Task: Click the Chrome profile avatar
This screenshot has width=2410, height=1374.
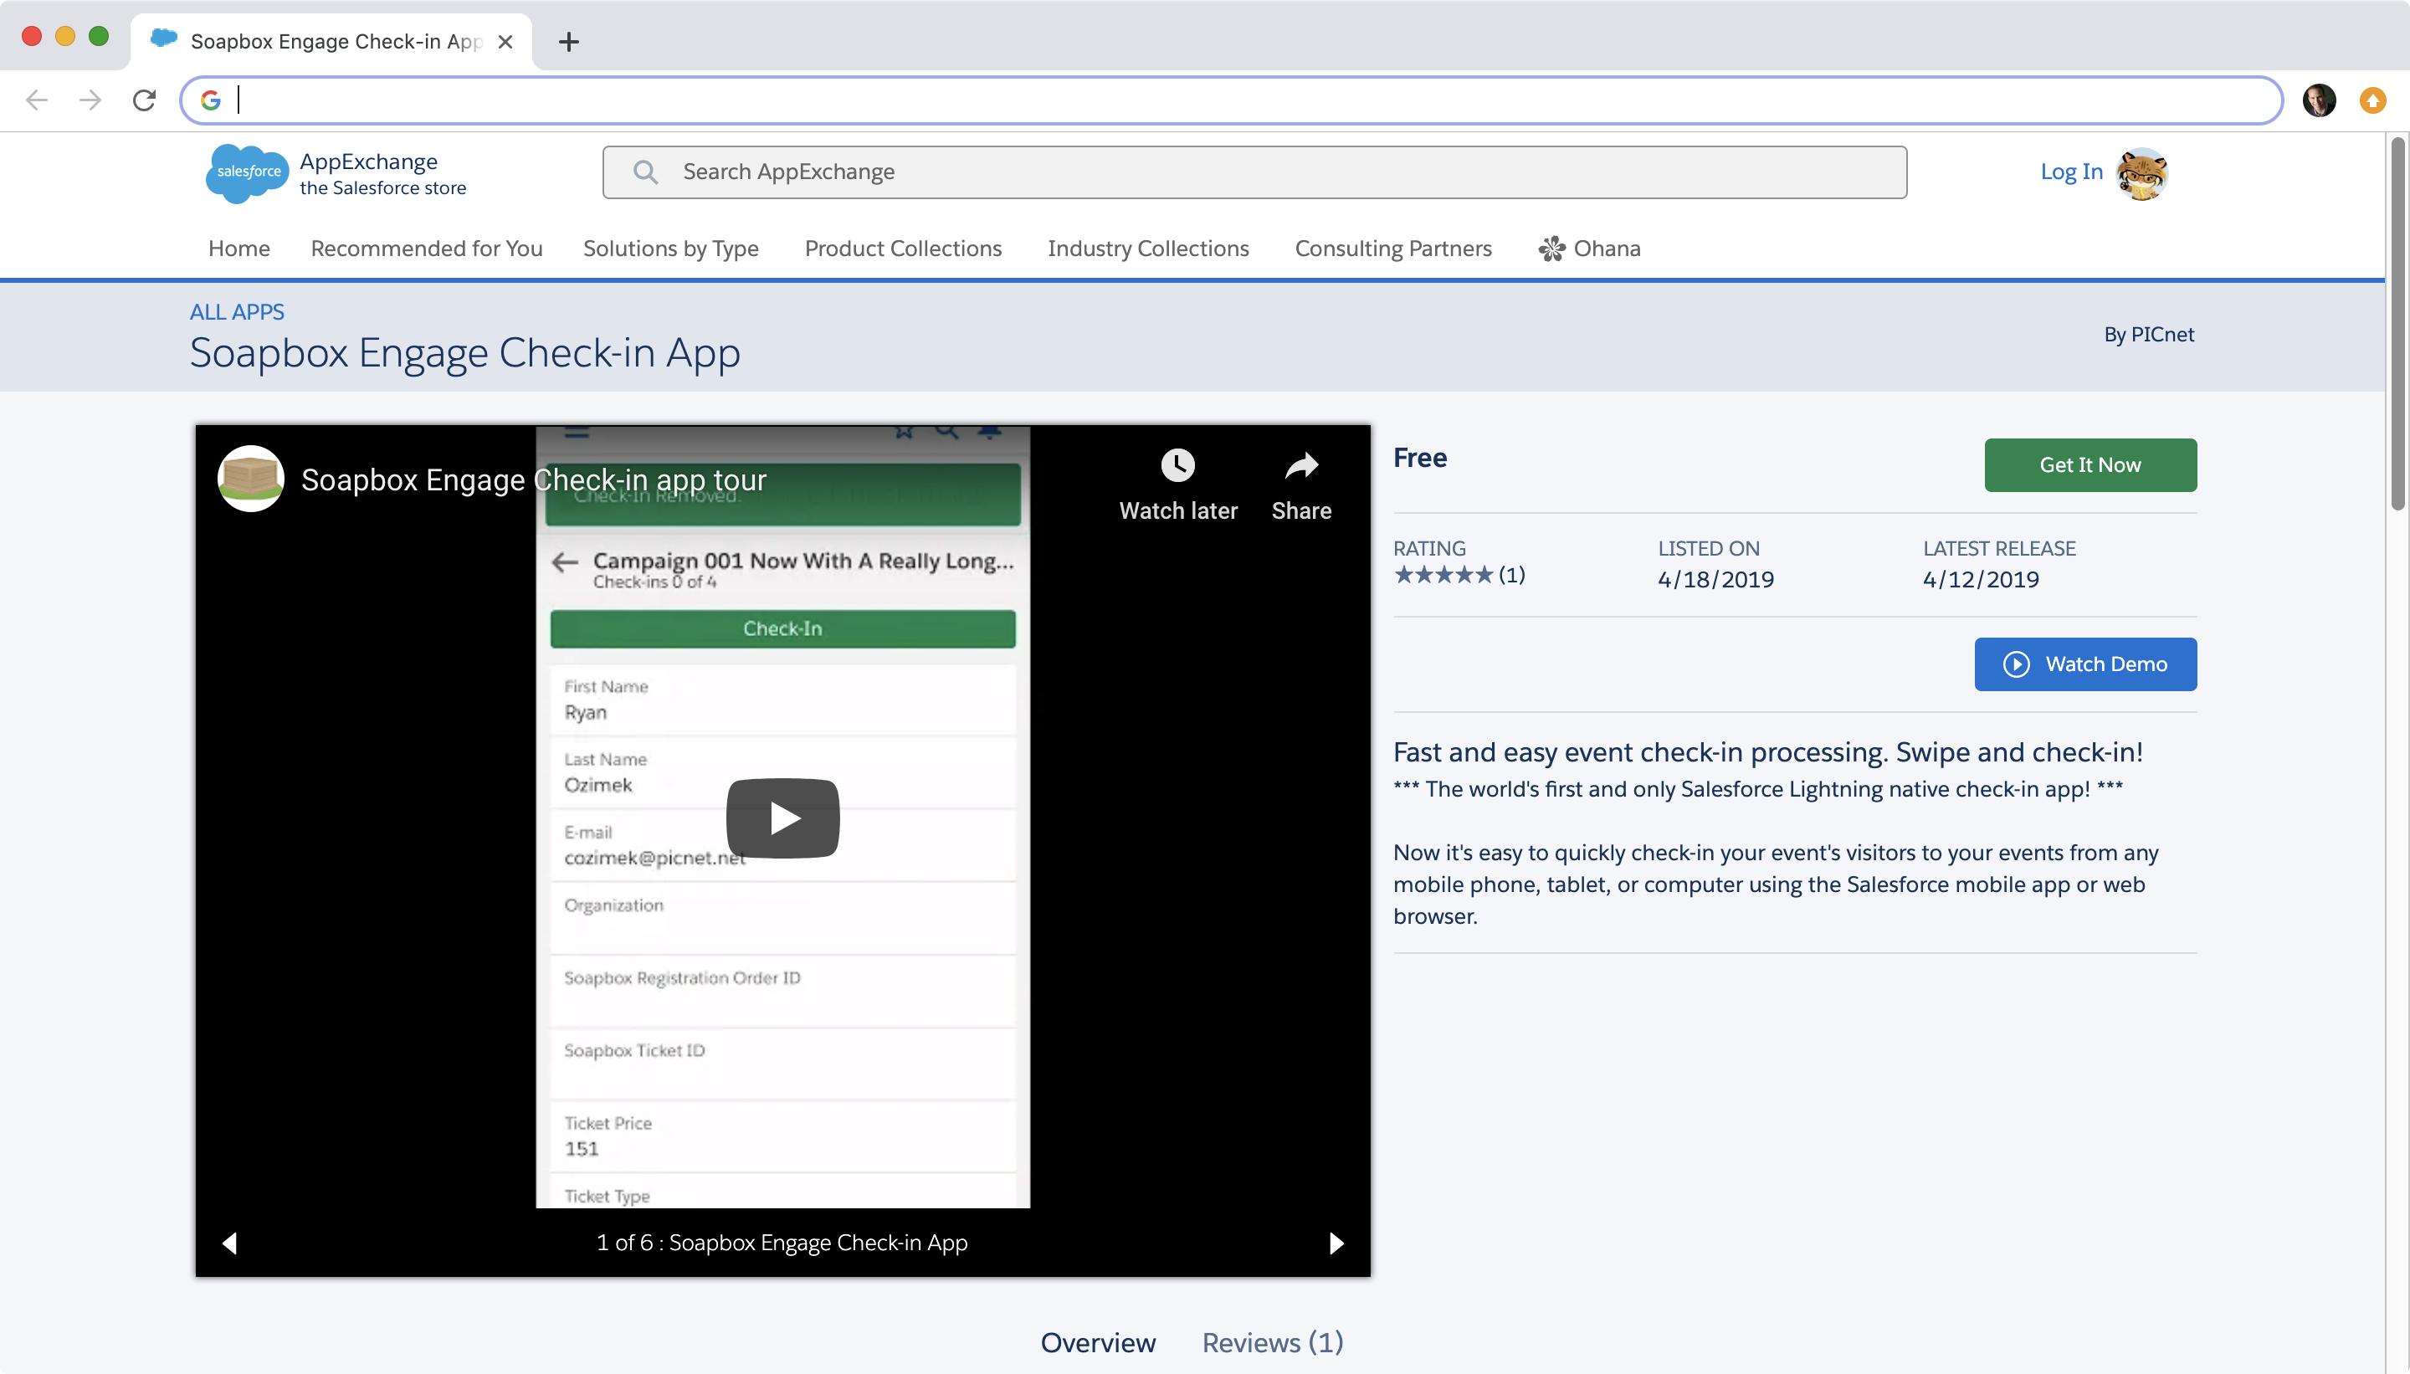Action: click(x=2320, y=100)
